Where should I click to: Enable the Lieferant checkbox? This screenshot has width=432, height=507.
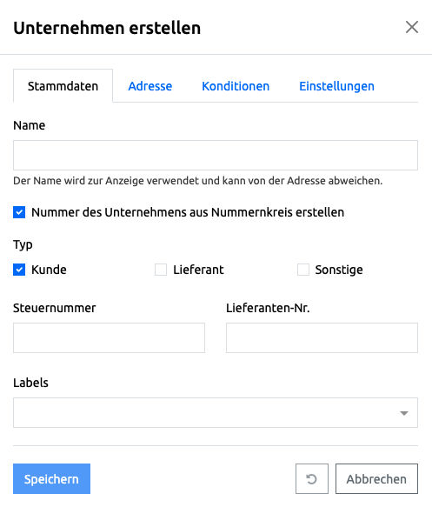[161, 270]
